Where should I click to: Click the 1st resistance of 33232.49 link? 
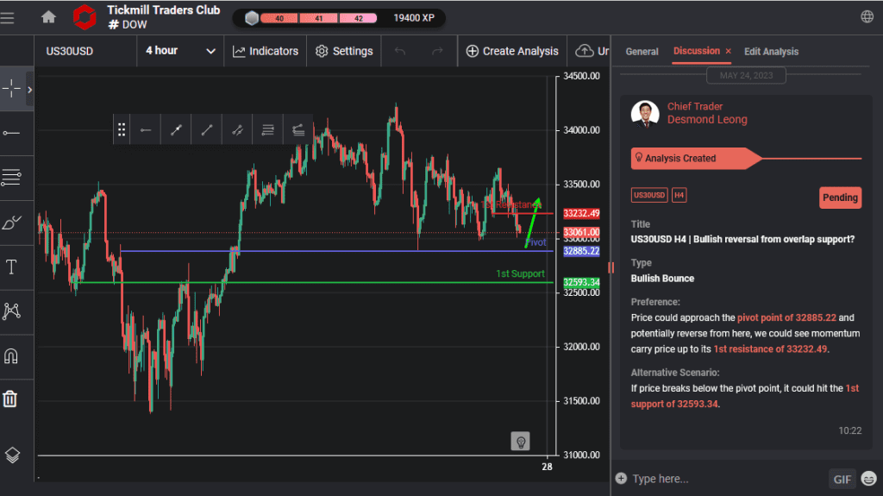[770, 348]
